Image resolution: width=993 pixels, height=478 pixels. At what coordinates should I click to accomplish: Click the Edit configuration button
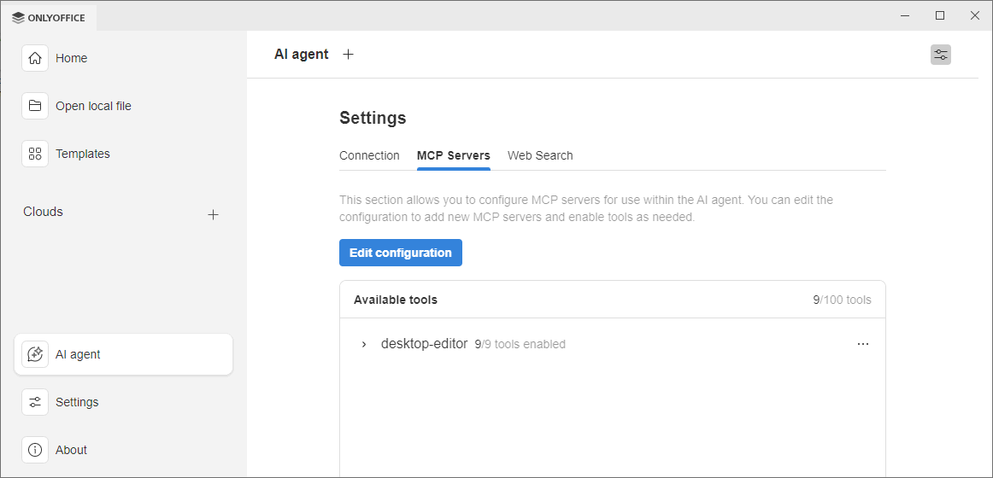coord(401,253)
